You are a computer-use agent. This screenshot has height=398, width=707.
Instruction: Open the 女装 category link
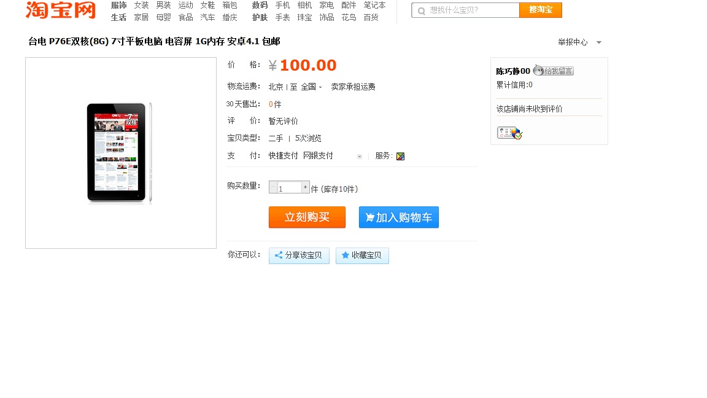pyautogui.click(x=141, y=5)
